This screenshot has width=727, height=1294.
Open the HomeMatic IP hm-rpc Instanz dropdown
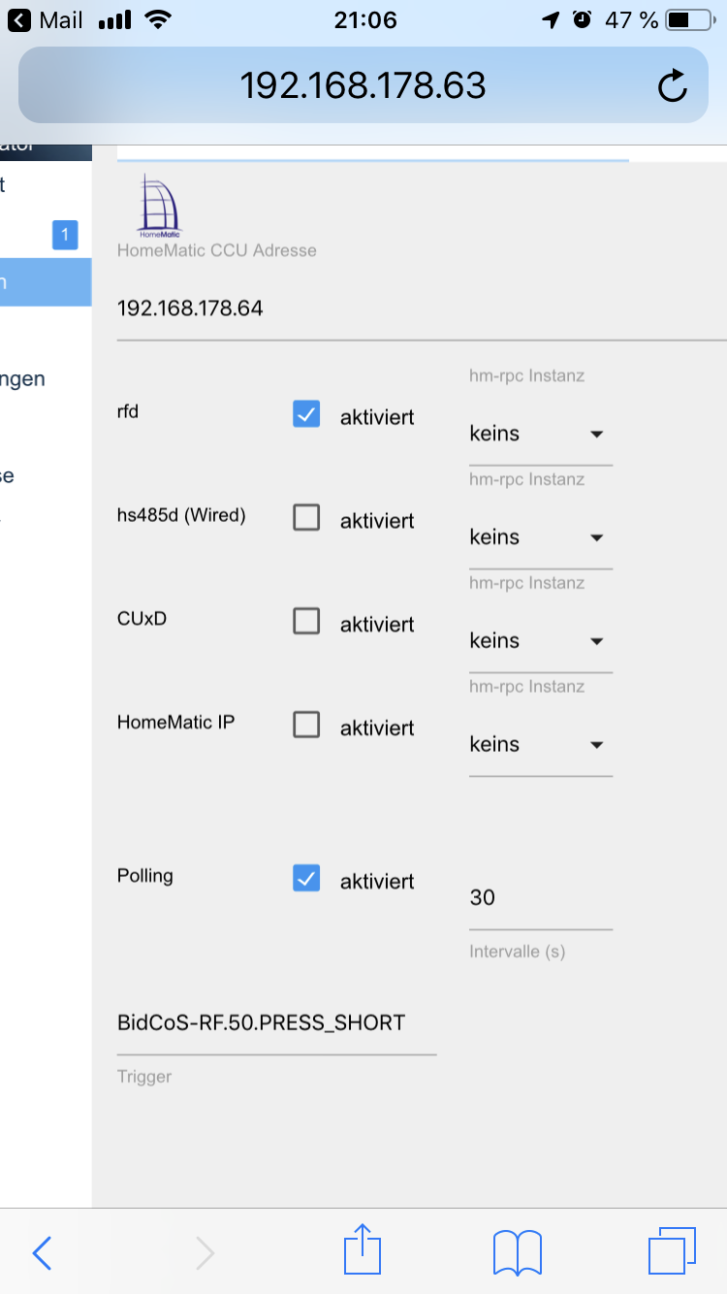pyautogui.click(x=541, y=744)
